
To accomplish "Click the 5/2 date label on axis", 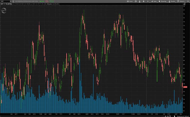I will pyautogui.click(x=25, y=114).
